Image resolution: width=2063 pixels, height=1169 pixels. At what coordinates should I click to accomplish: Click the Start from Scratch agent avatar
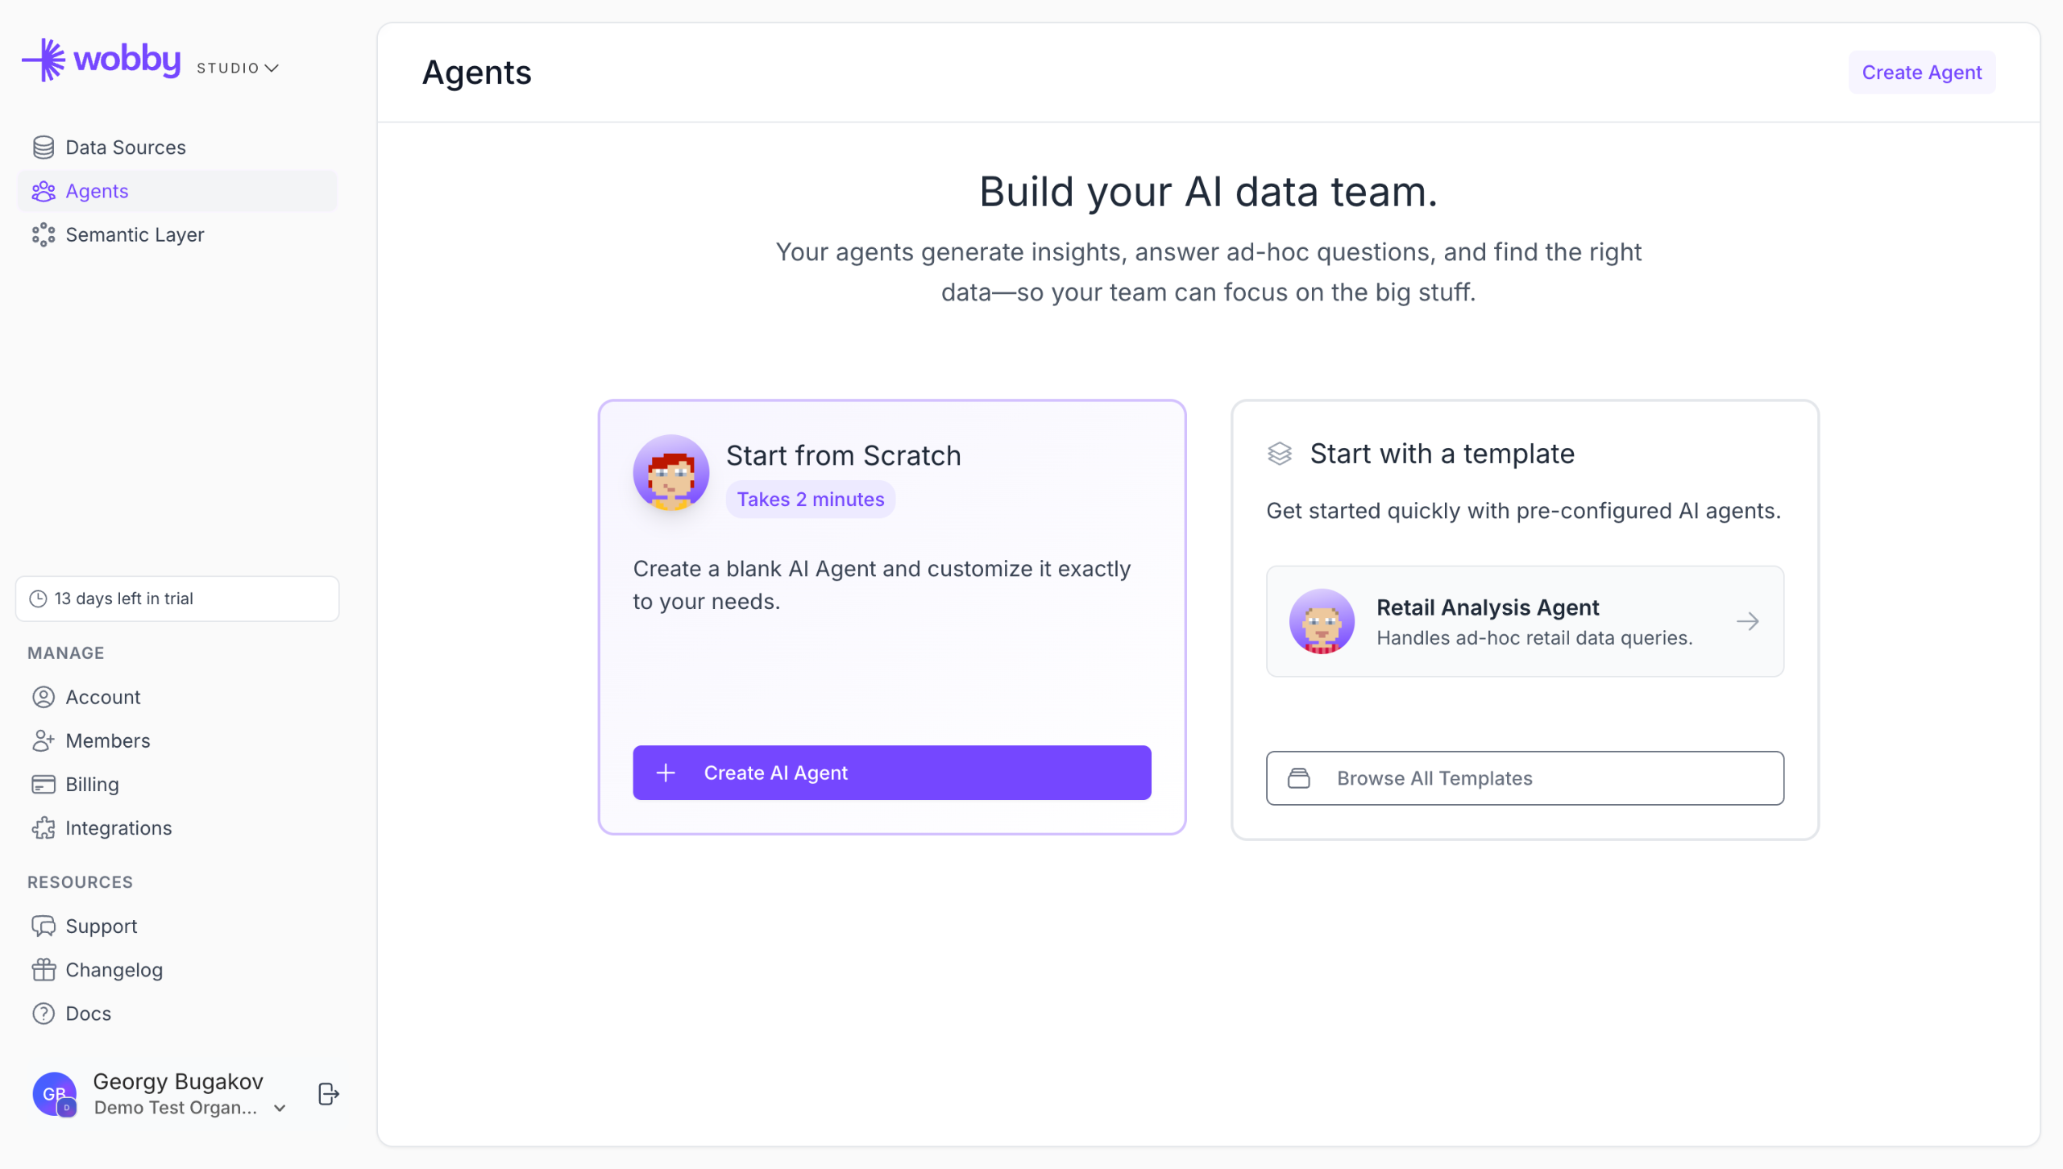click(x=670, y=473)
